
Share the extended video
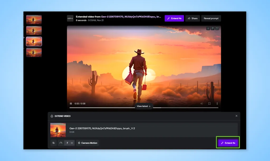tap(192, 18)
